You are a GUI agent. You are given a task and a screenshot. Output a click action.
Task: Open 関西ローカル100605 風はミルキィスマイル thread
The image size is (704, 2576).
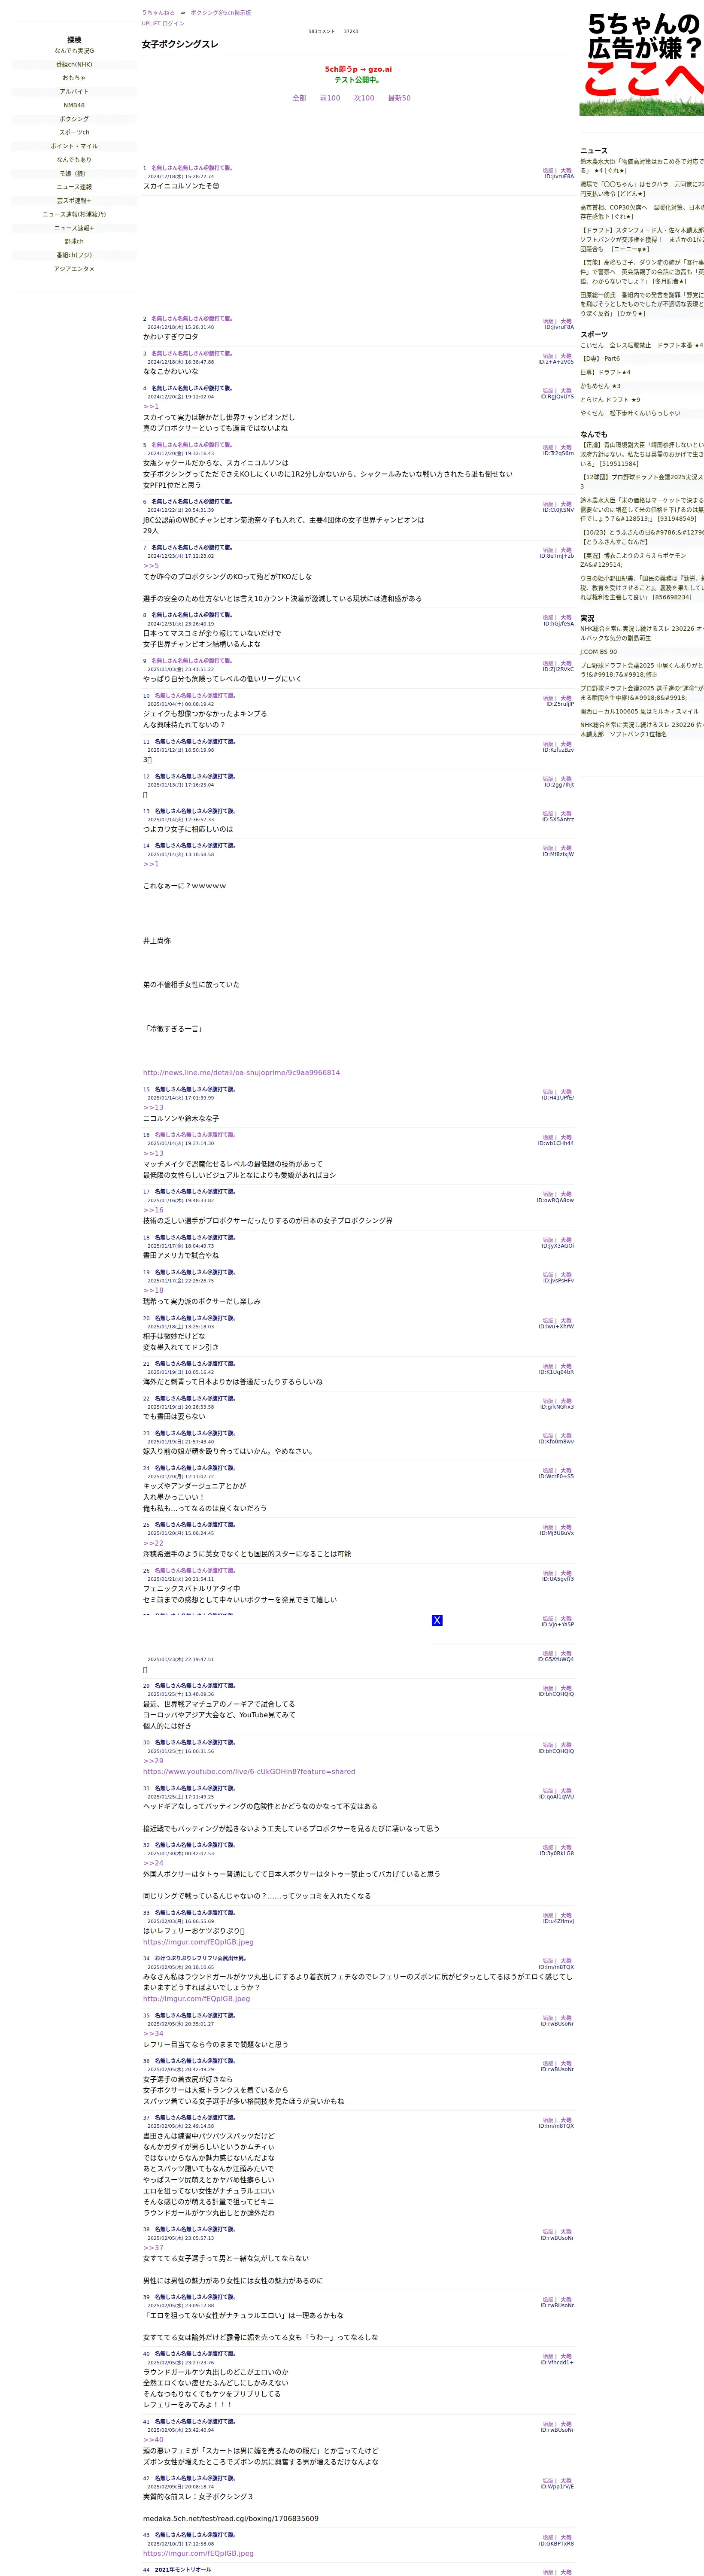pyautogui.click(x=639, y=712)
